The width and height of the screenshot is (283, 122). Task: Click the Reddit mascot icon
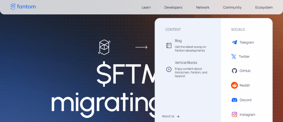[234, 85]
